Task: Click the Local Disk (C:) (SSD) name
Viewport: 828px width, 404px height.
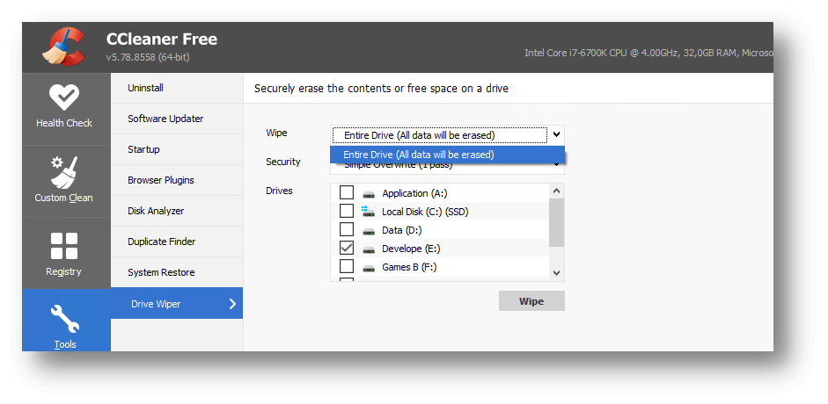Action: click(x=425, y=212)
